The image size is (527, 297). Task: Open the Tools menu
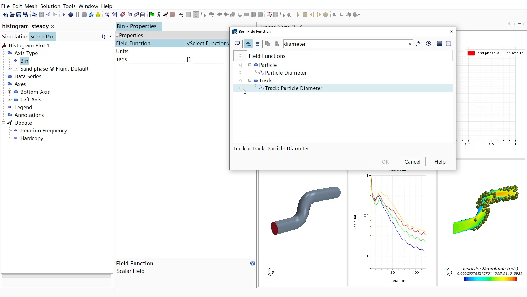pos(69,6)
